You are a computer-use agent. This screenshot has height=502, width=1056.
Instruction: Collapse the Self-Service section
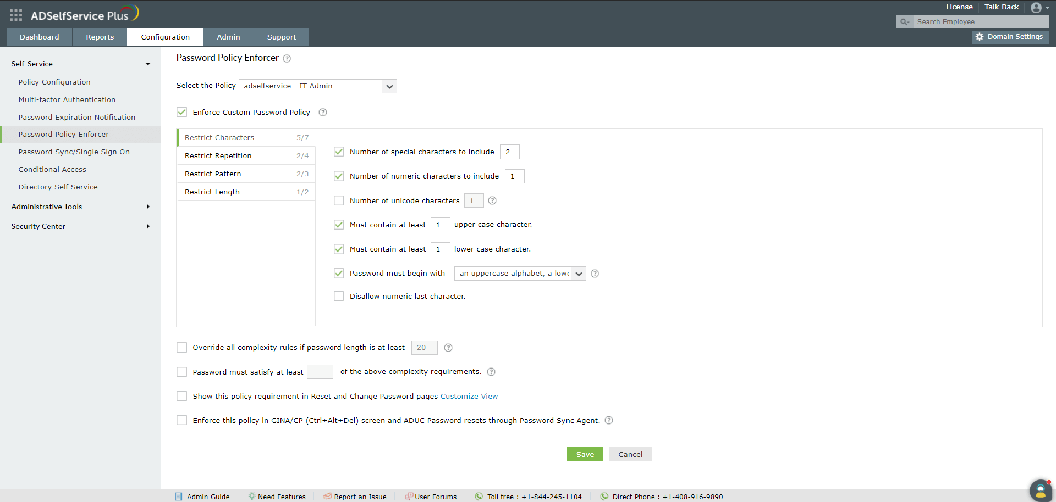point(147,64)
